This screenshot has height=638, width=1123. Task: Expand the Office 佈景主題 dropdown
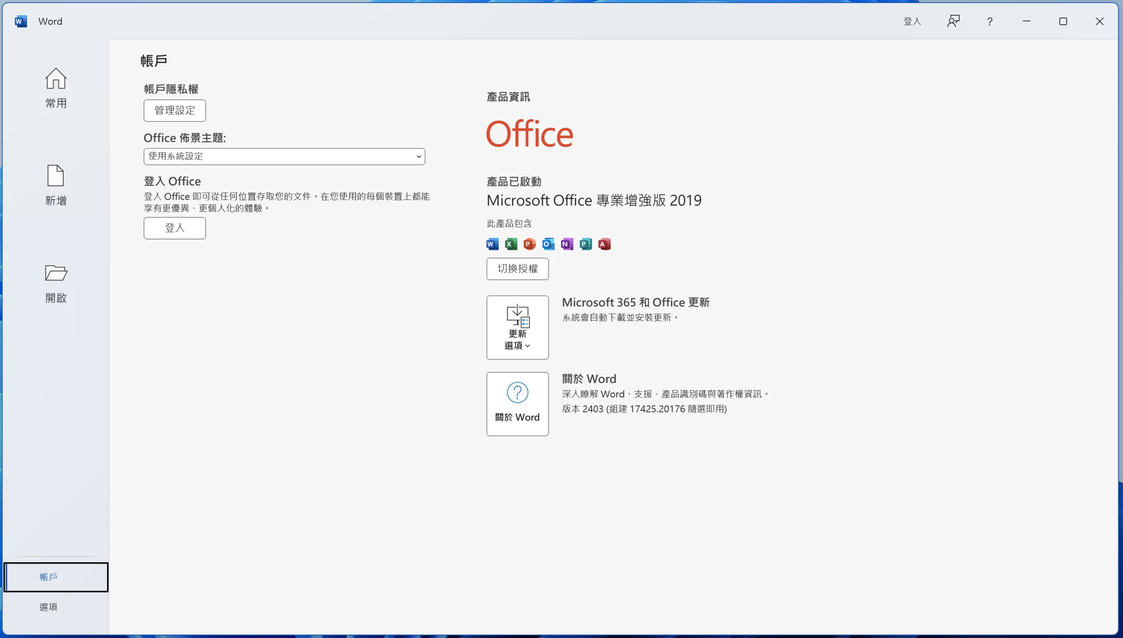[284, 157]
